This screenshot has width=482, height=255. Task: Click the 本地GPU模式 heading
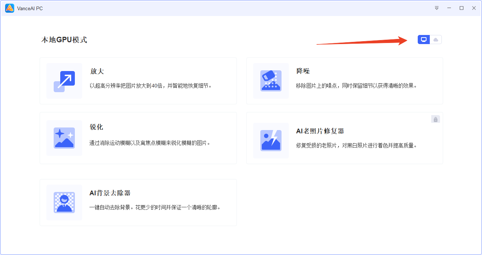coord(64,40)
